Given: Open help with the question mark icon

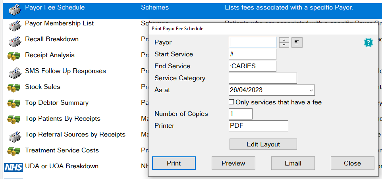Looking at the screenshot, I should click(x=368, y=43).
